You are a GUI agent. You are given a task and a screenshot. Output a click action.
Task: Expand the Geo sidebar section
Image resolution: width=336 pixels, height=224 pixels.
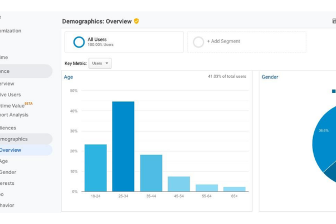point(2,194)
